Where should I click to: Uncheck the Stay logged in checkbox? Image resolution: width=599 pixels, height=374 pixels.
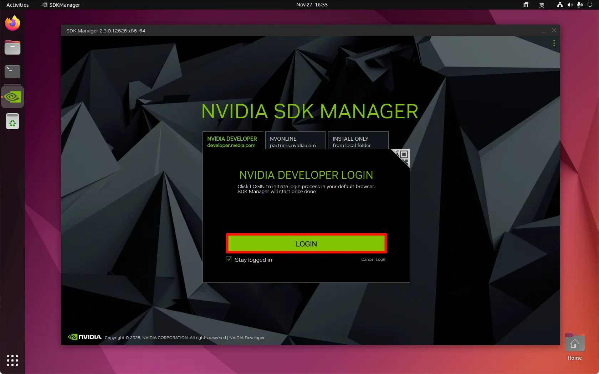[x=229, y=260]
